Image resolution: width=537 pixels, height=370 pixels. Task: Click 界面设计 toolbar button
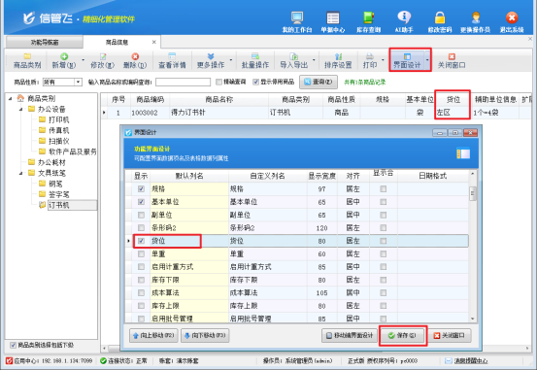407,60
